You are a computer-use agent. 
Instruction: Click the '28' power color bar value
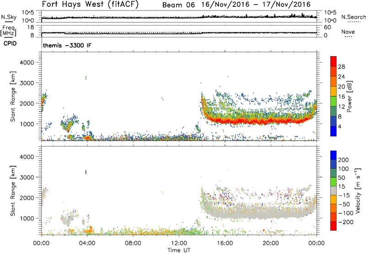[341, 67]
